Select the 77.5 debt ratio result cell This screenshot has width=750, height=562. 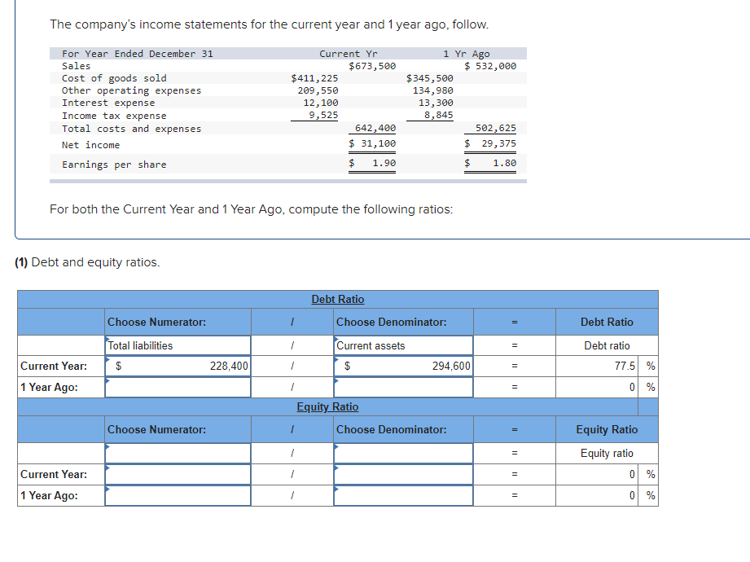click(x=596, y=366)
